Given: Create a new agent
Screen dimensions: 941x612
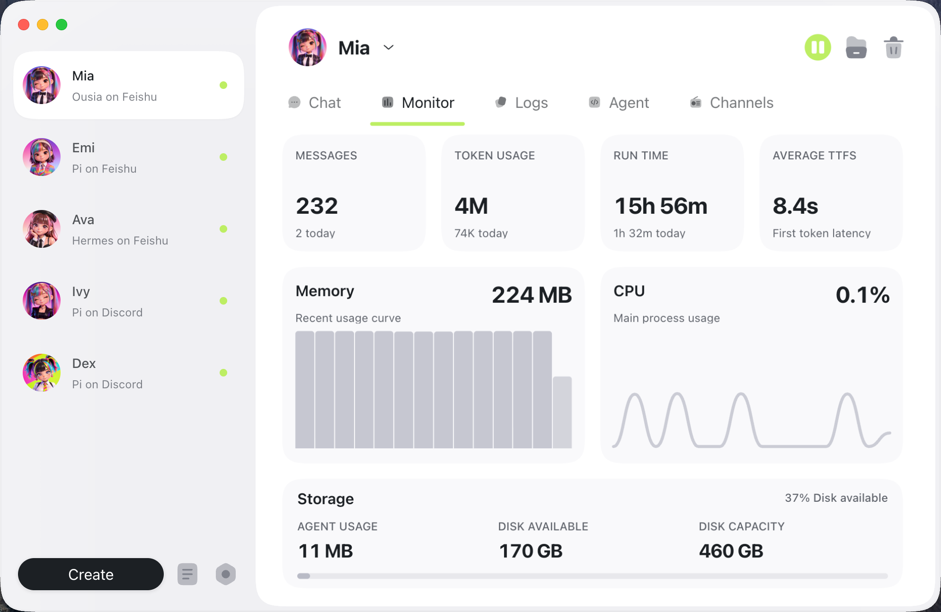Looking at the screenshot, I should pyautogui.click(x=91, y=574).
